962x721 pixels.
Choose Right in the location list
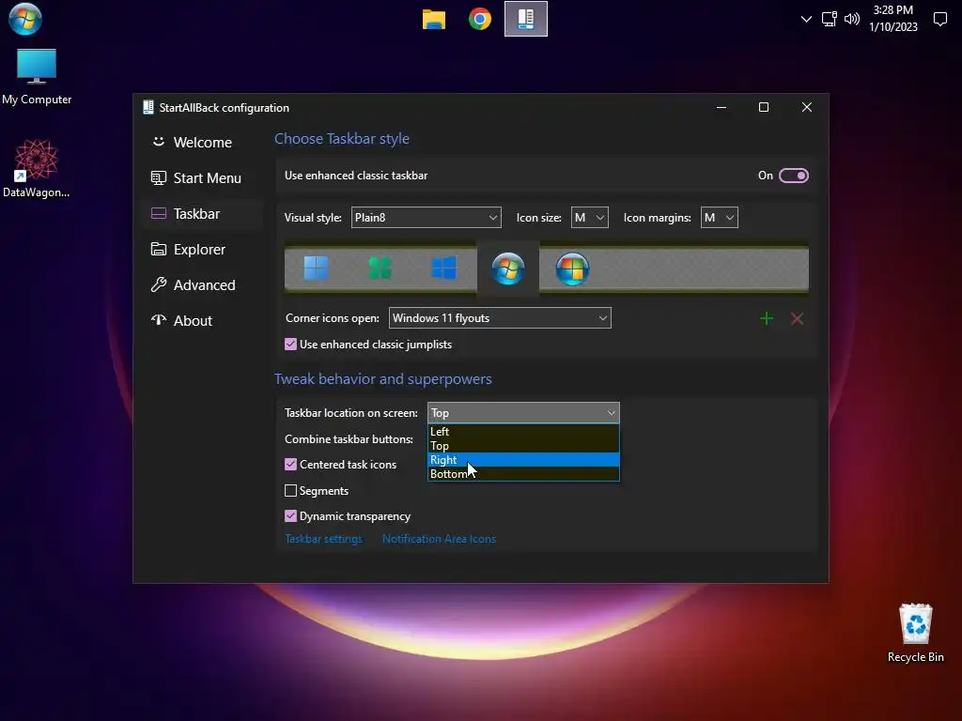(x=523, y=460)
